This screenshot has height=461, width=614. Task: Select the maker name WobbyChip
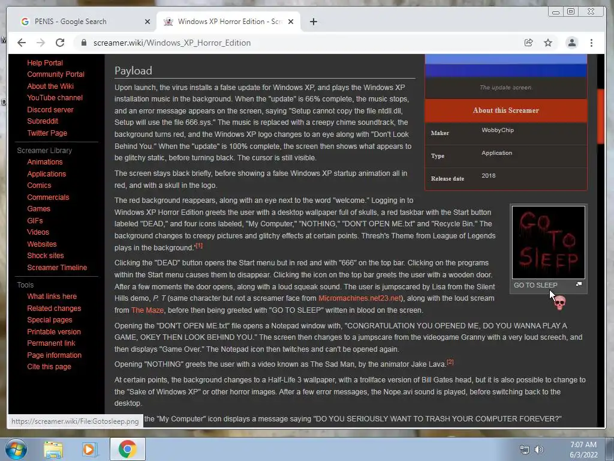[497, 130]
